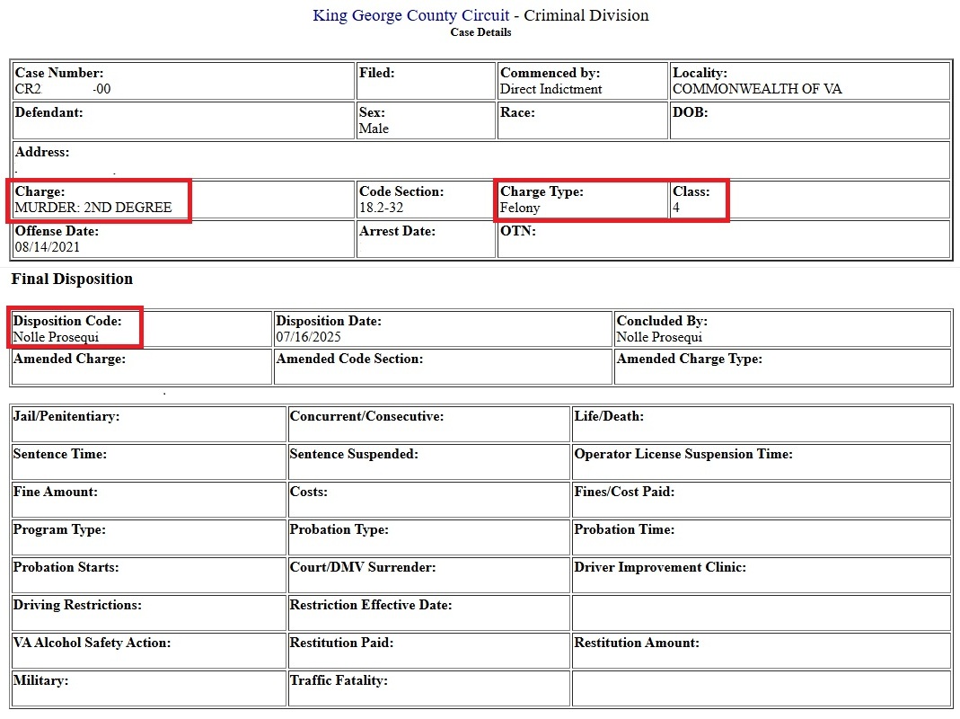Click the offense date '08/14/2021'
The image size is (960, 719).
click(47, 248)
